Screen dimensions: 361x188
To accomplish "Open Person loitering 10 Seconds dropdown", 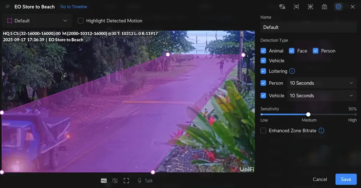I will [x=322, y=83].
